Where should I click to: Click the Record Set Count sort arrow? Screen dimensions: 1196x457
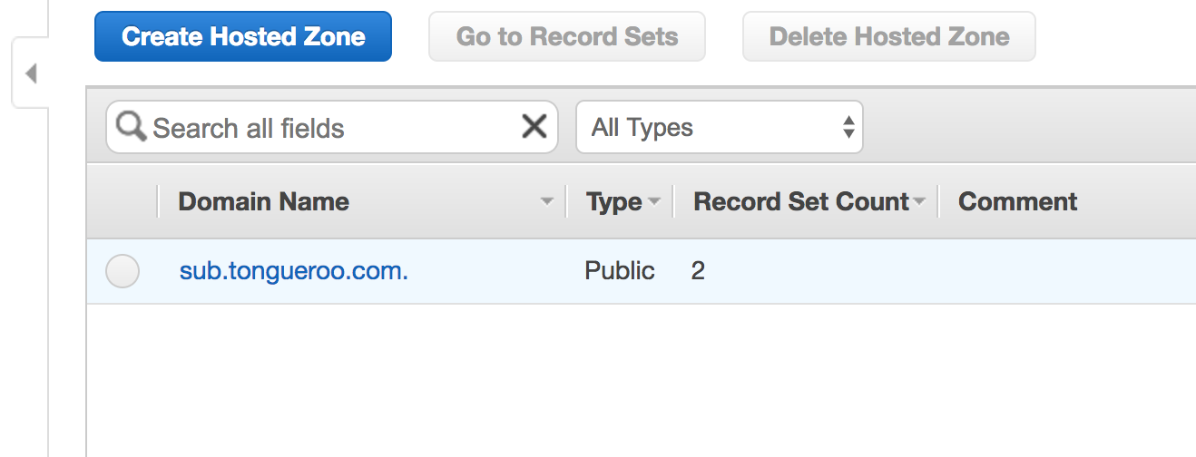tap(918, 201)
